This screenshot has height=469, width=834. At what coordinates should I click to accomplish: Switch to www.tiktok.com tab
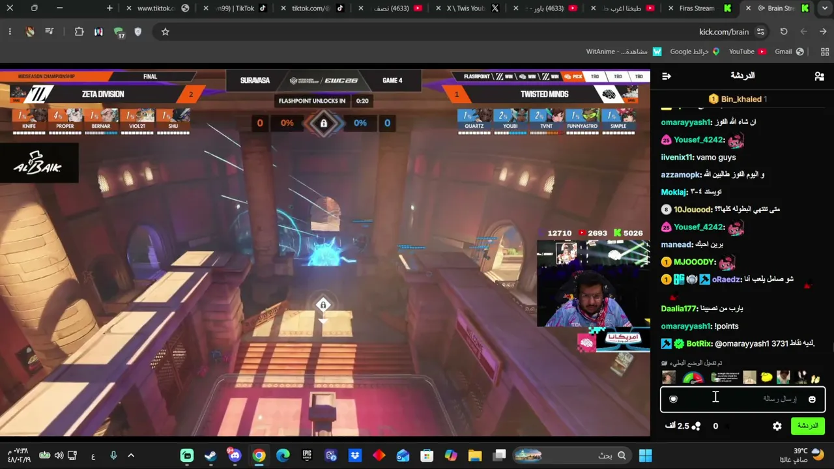tap(157, 8)
